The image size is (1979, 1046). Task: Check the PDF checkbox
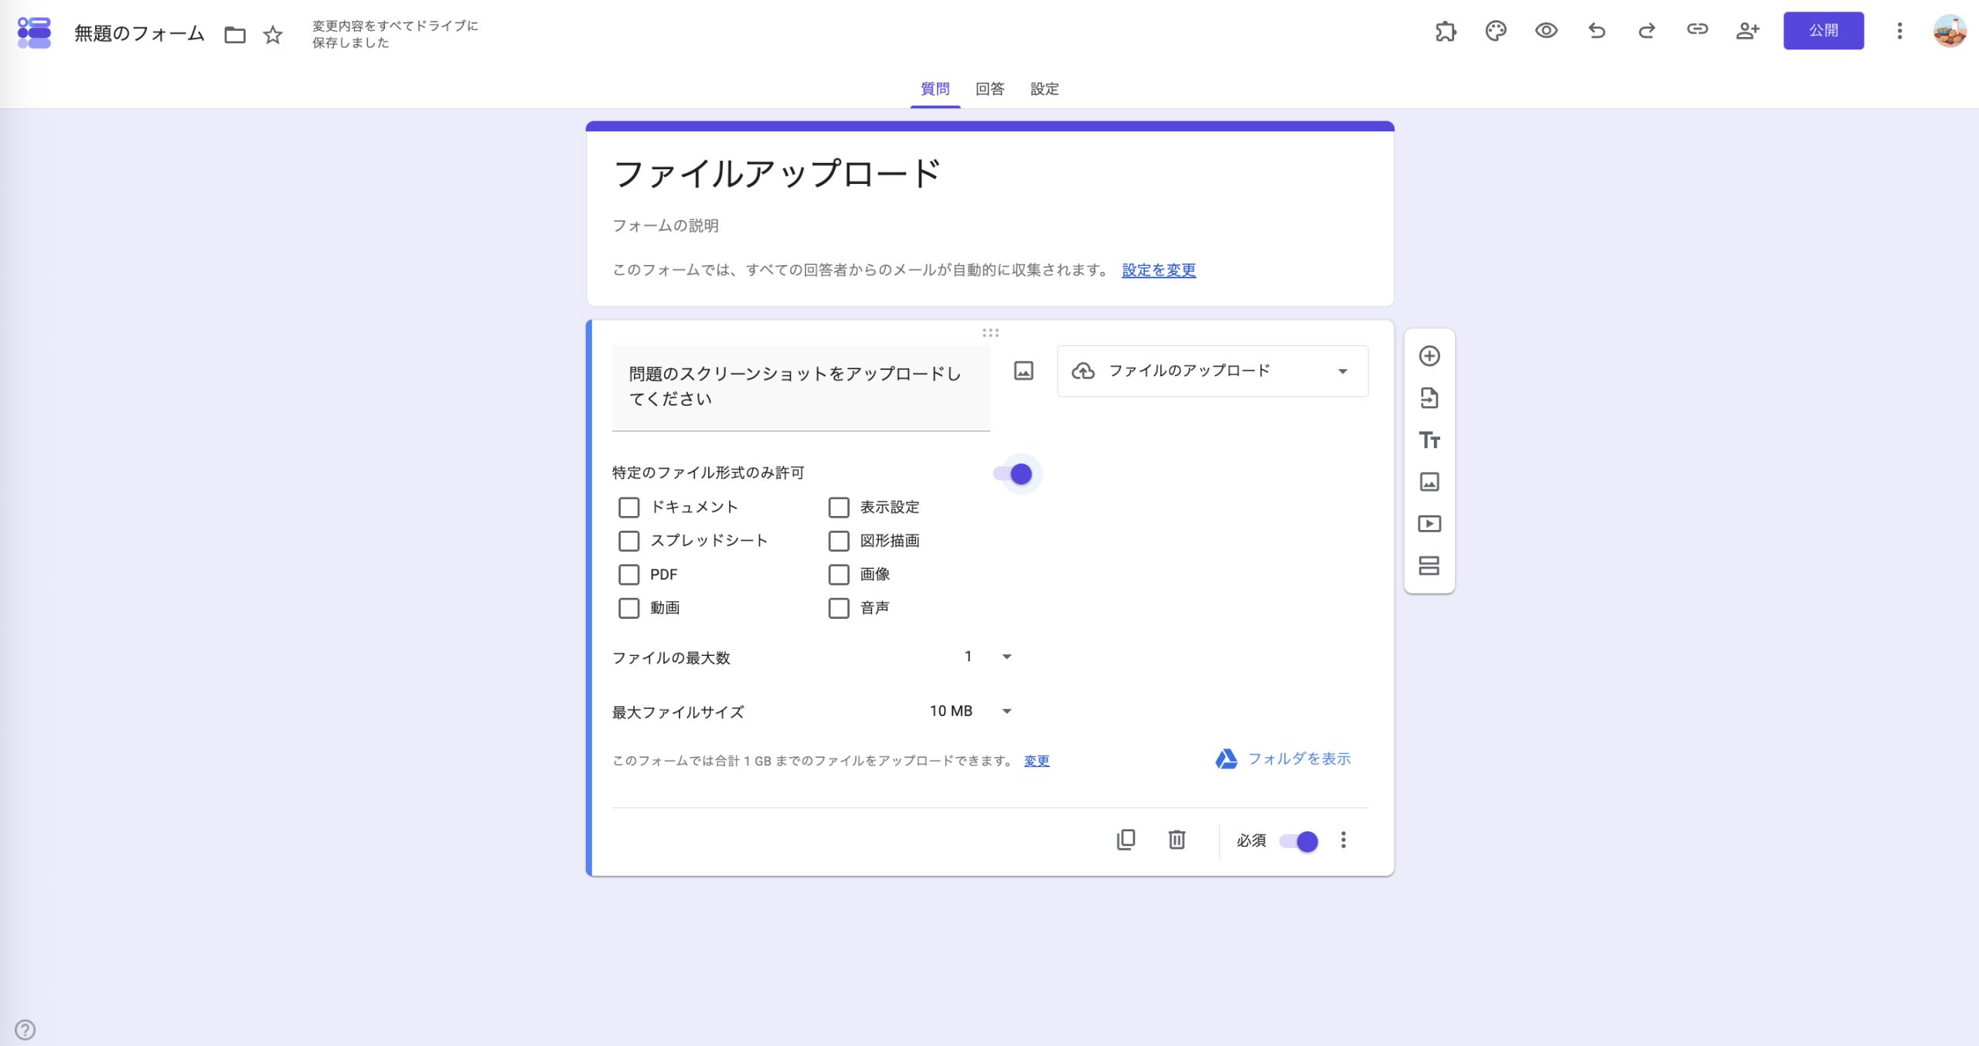point(628,575)
